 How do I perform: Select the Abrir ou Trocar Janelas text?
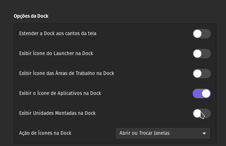pyautogui.click(x=145, y=133)
